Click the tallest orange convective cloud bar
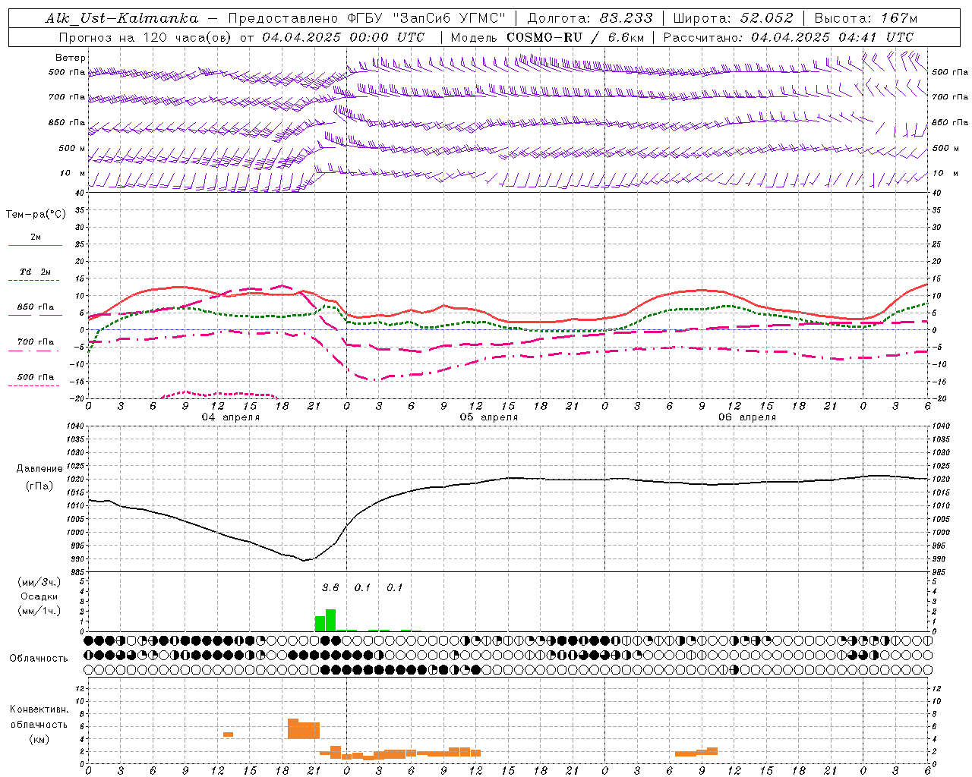Image resolution: width=972 pixels, height=777 pixels. (293, 728)
